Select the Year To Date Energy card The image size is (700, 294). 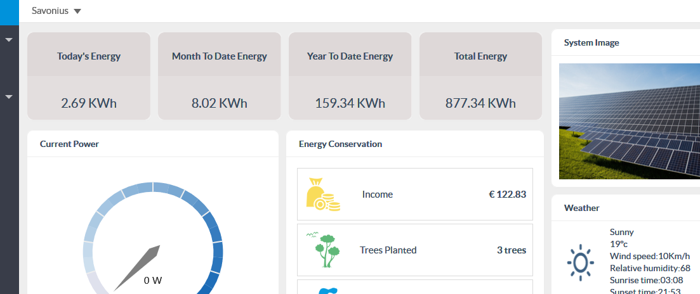(x=350, y=76)
